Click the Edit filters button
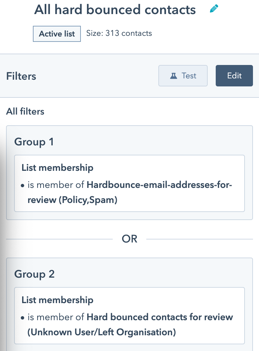Viewport: 259px width, 351px height. [x=234, y=76]
